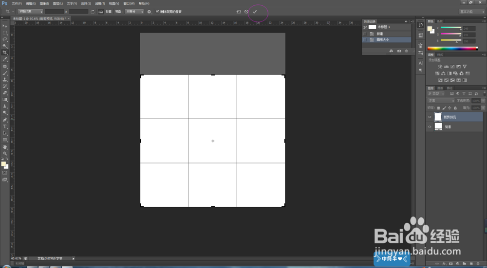The width and height of the screenshot is (487, 268).
Task: Open layer opacity slider arrow
Action: [483, 101]
